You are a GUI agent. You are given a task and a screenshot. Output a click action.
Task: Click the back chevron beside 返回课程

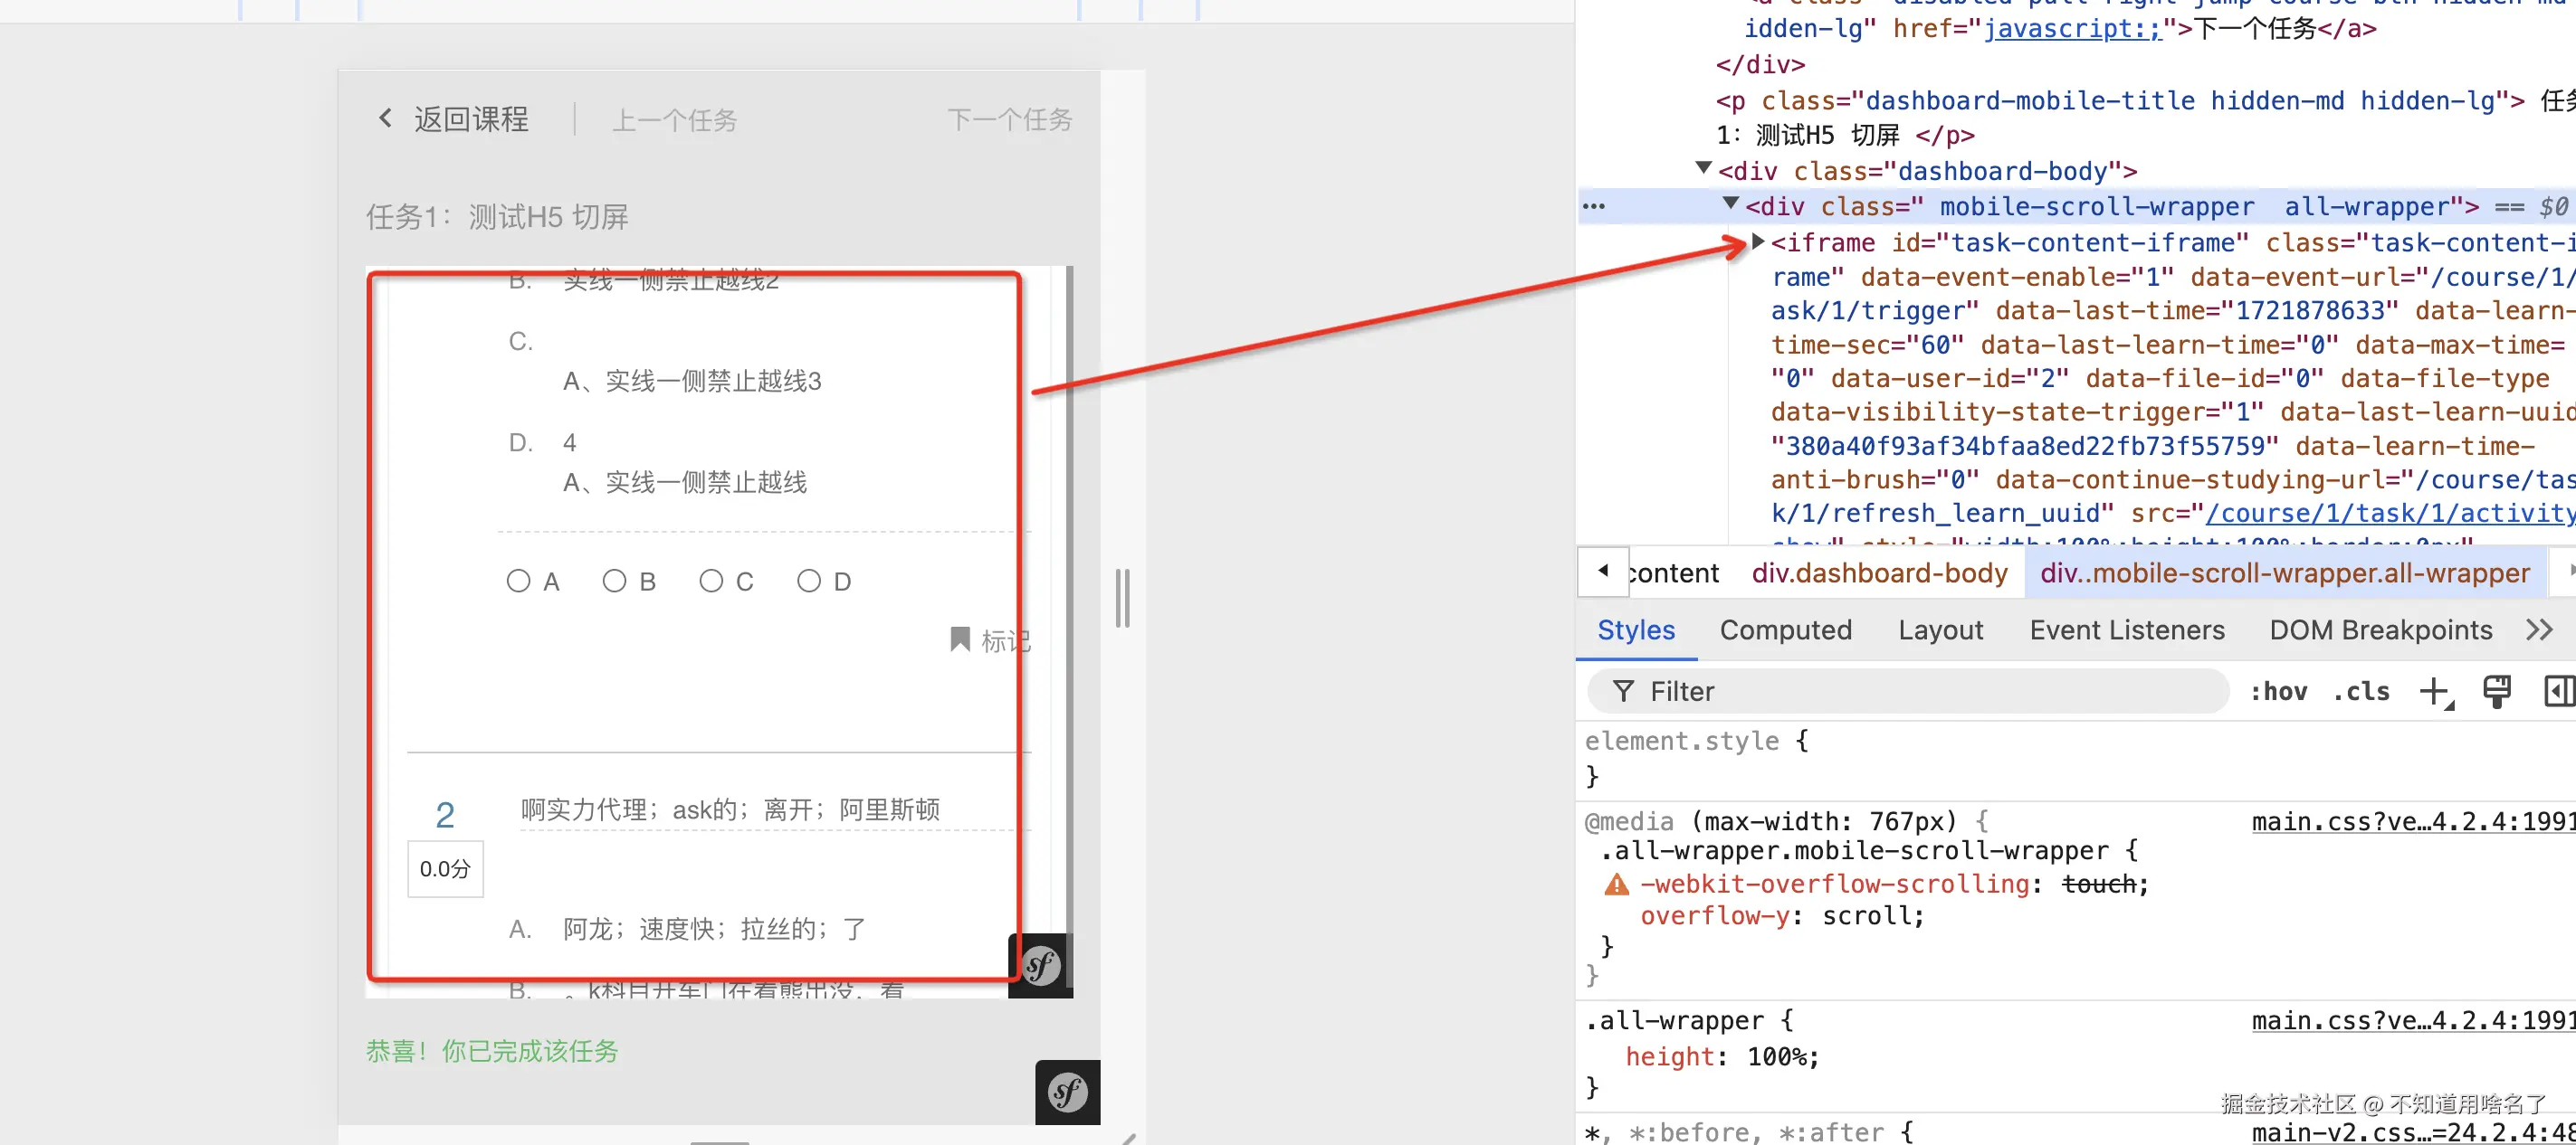pyautogui.click(x=385, y=118)
